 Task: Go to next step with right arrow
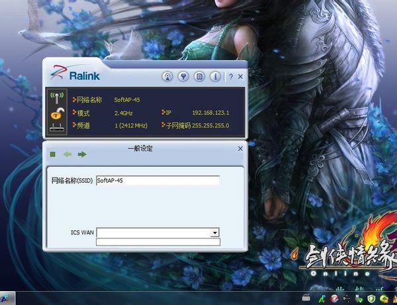coord(82,154)
